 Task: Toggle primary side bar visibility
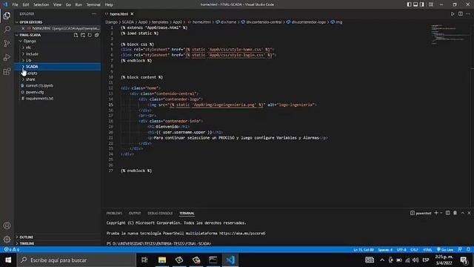[x=409, y=4]
